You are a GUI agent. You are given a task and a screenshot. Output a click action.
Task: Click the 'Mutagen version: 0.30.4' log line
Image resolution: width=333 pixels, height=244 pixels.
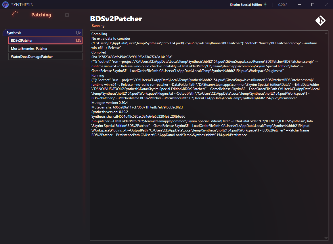tap(109, 103)
